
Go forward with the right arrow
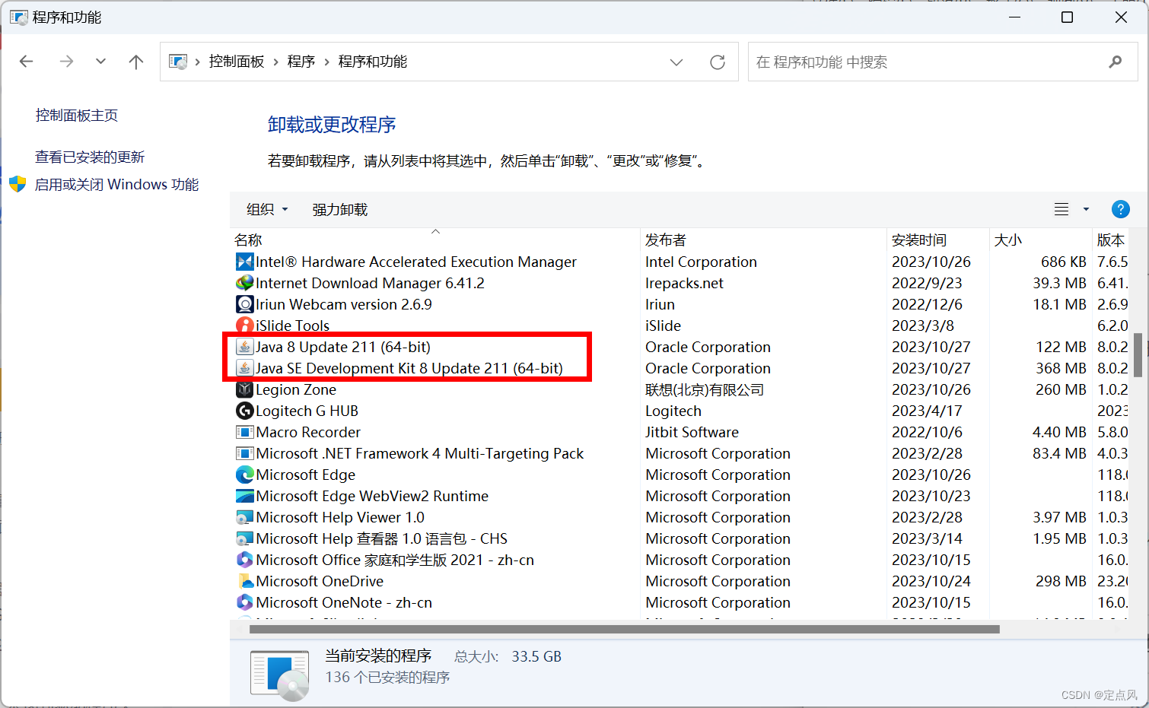coord(66,62)
